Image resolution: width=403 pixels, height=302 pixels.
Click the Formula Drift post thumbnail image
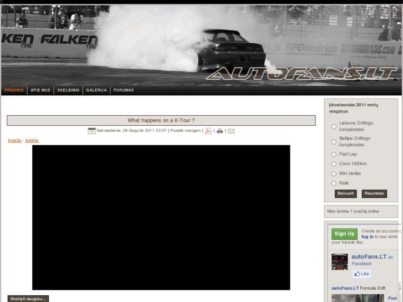(358, 298)
